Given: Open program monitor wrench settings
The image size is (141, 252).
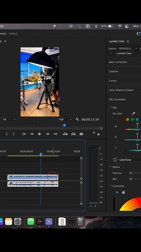Looking at the screenshot, I should [77, 119].
